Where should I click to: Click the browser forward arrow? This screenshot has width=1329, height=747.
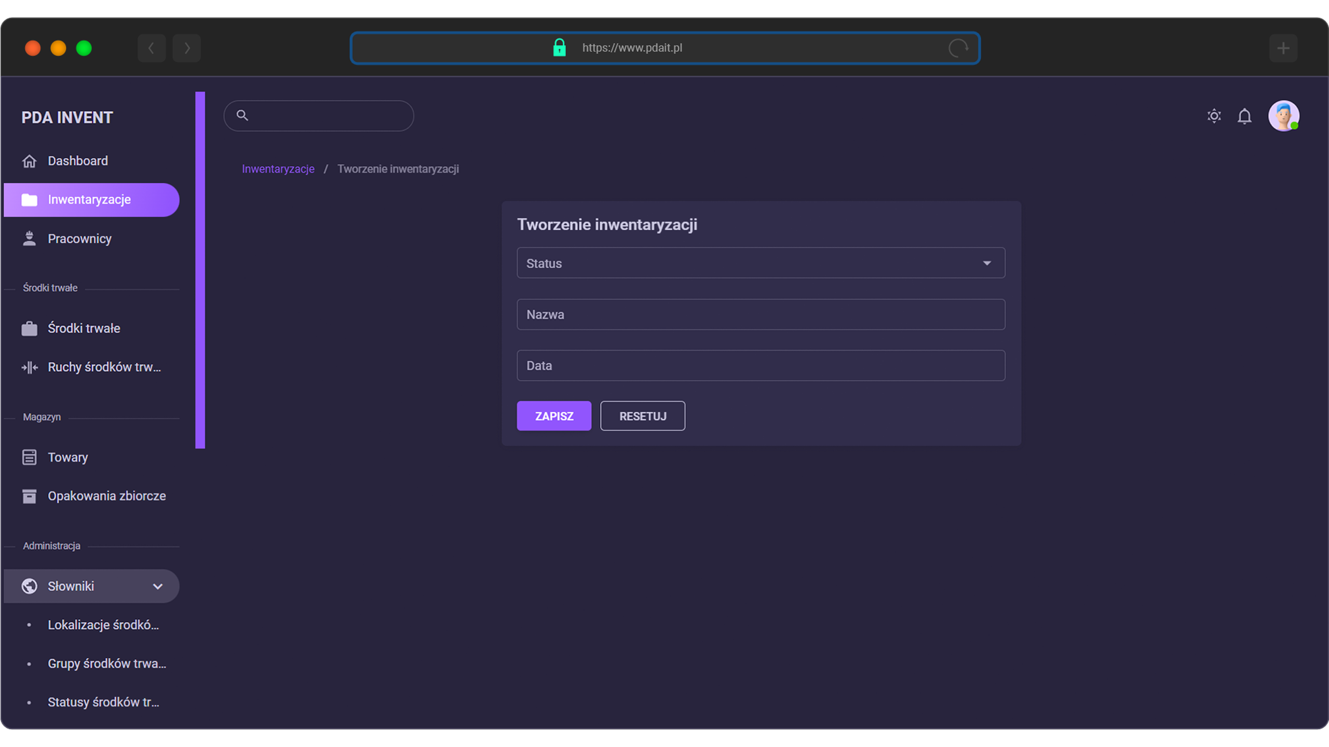click(x=187, y=48)
